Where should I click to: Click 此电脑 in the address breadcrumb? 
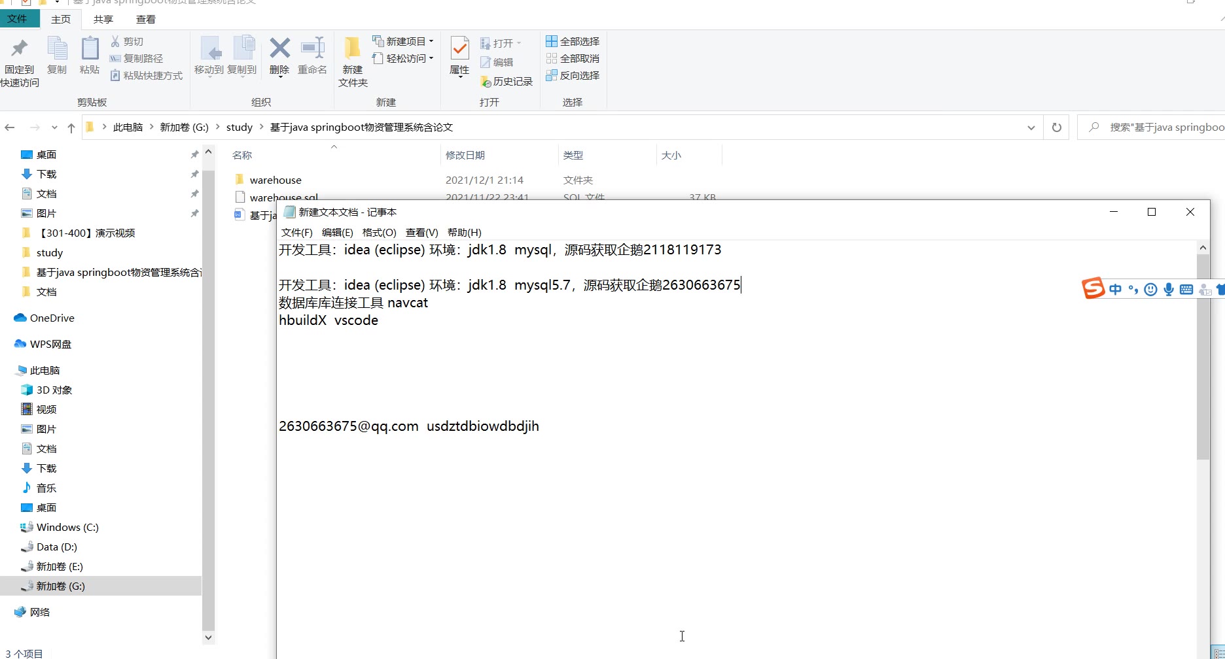tap(128, 127)
